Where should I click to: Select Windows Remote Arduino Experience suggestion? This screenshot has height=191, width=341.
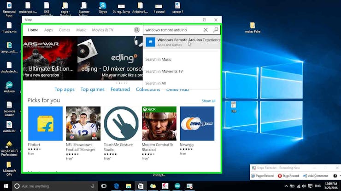(182, 42)
